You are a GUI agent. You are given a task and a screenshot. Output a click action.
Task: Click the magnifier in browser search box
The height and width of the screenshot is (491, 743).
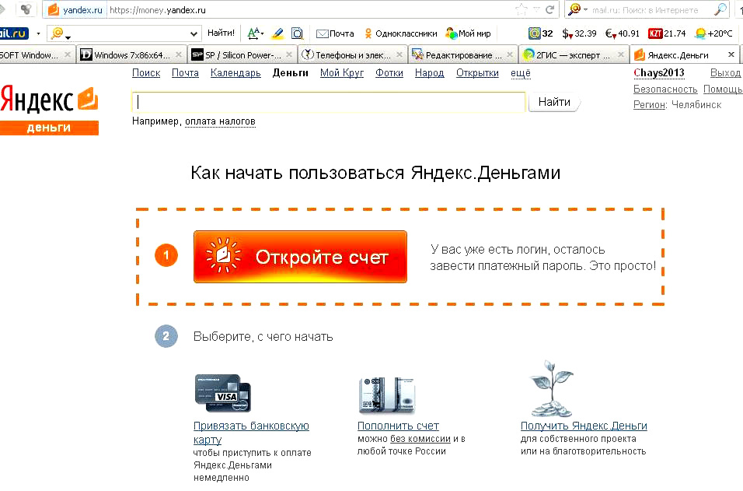click(720, 9)
